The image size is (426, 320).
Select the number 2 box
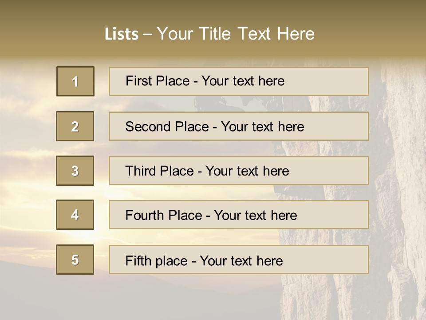(75, 126)
